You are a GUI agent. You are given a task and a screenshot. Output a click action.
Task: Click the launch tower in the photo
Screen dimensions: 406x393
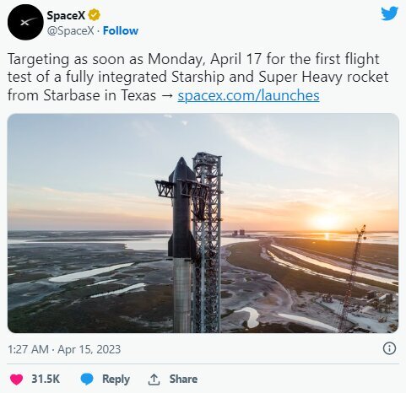pyautogui.click(x=208, y=242)
